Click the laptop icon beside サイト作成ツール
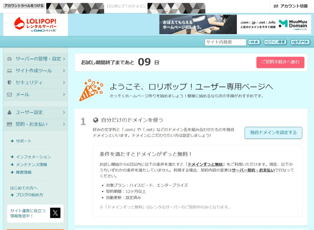 [x=9, y=71]
